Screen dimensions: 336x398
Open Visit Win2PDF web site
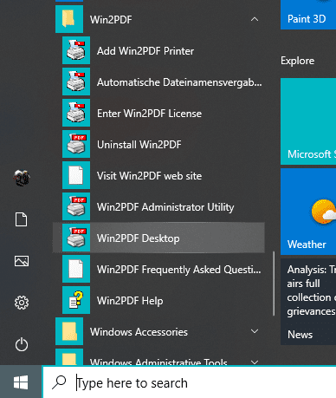(158, 175)
